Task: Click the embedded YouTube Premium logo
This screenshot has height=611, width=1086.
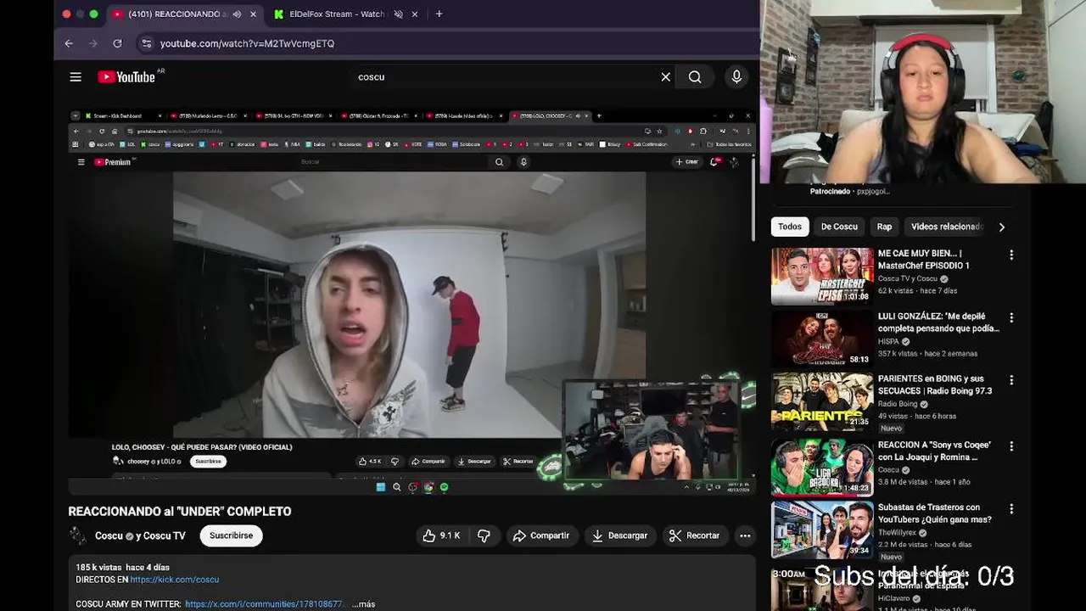Action: tap(115, 162)
